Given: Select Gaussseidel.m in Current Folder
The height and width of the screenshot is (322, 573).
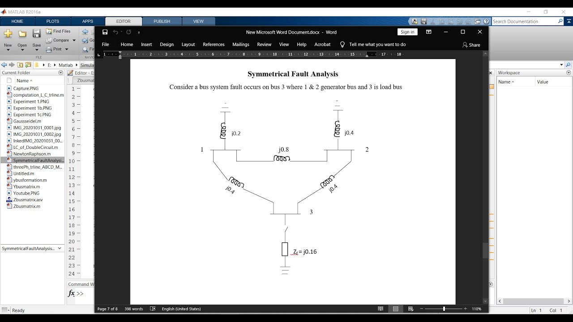Looking at the screenshot, I should tap(27, 121).
